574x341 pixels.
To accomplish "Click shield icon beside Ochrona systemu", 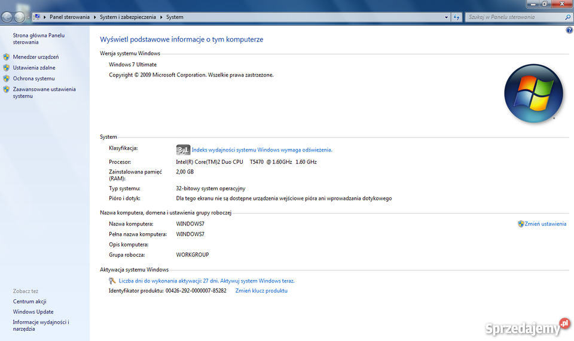I will 6,78.
